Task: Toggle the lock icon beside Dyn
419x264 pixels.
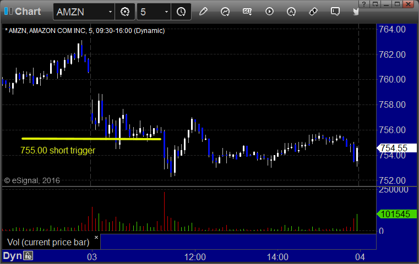Action: click(x=28, y=256)
